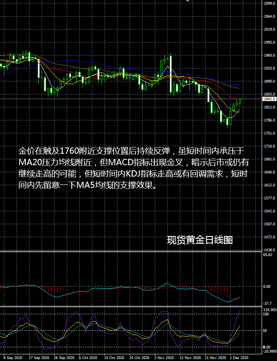
Task: Click the 现货黄金日线图 chart title text
Action: tap(200, 240)
